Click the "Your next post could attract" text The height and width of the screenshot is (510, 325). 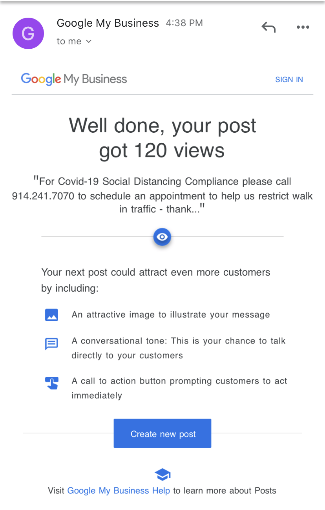[156, 272]
